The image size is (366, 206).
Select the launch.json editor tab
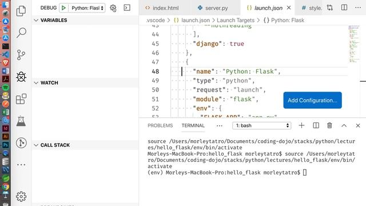coord(268,8)
